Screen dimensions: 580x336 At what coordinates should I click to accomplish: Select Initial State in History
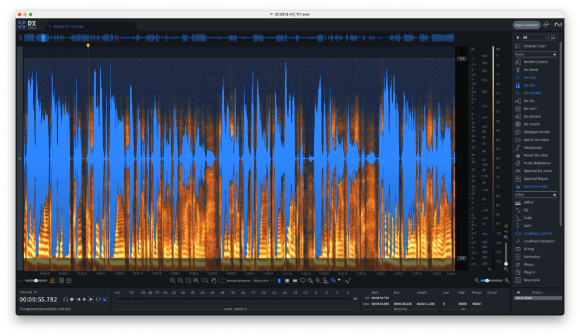[523, 298]
